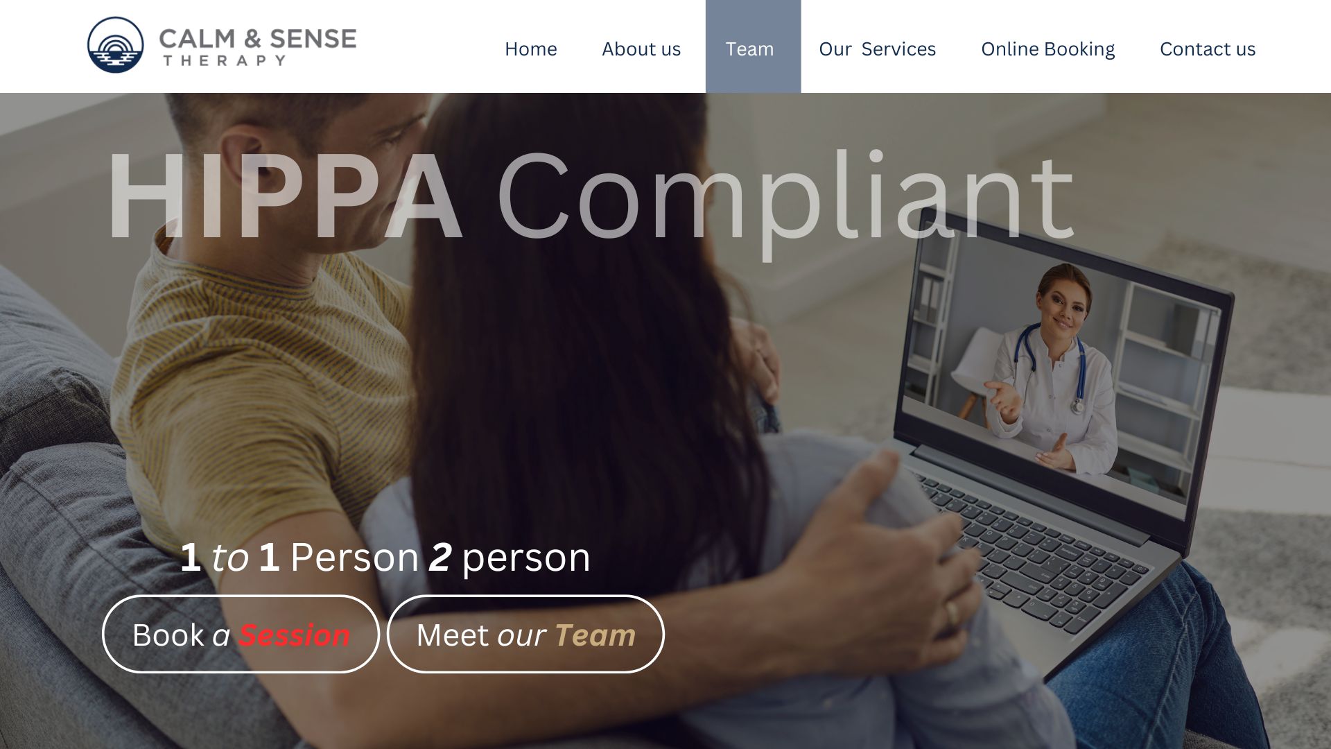Navigate to Online Booking
This screenshot has width=1331, height=749.
(x=1047, y=49)
